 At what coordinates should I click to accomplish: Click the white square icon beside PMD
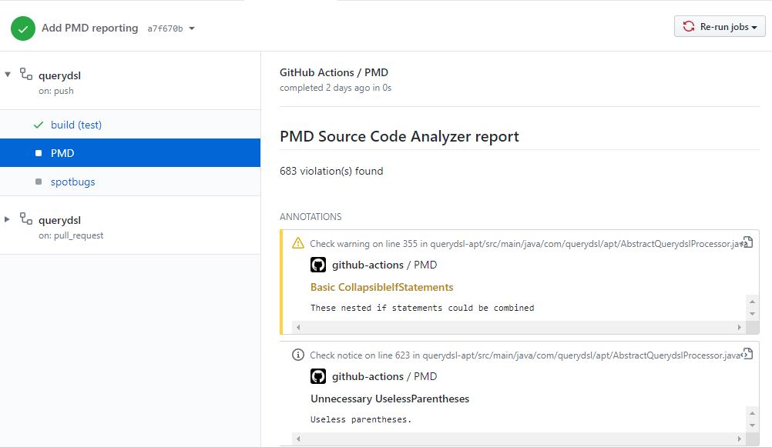pyautogui.click(x=39, y=153)
